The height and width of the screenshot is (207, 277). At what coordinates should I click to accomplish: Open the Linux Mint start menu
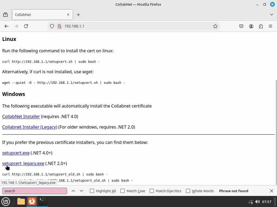(6, 202)
